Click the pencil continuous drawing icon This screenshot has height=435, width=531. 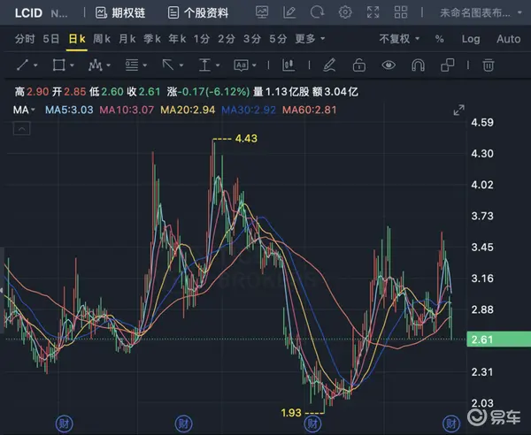[x=329, y=65]
